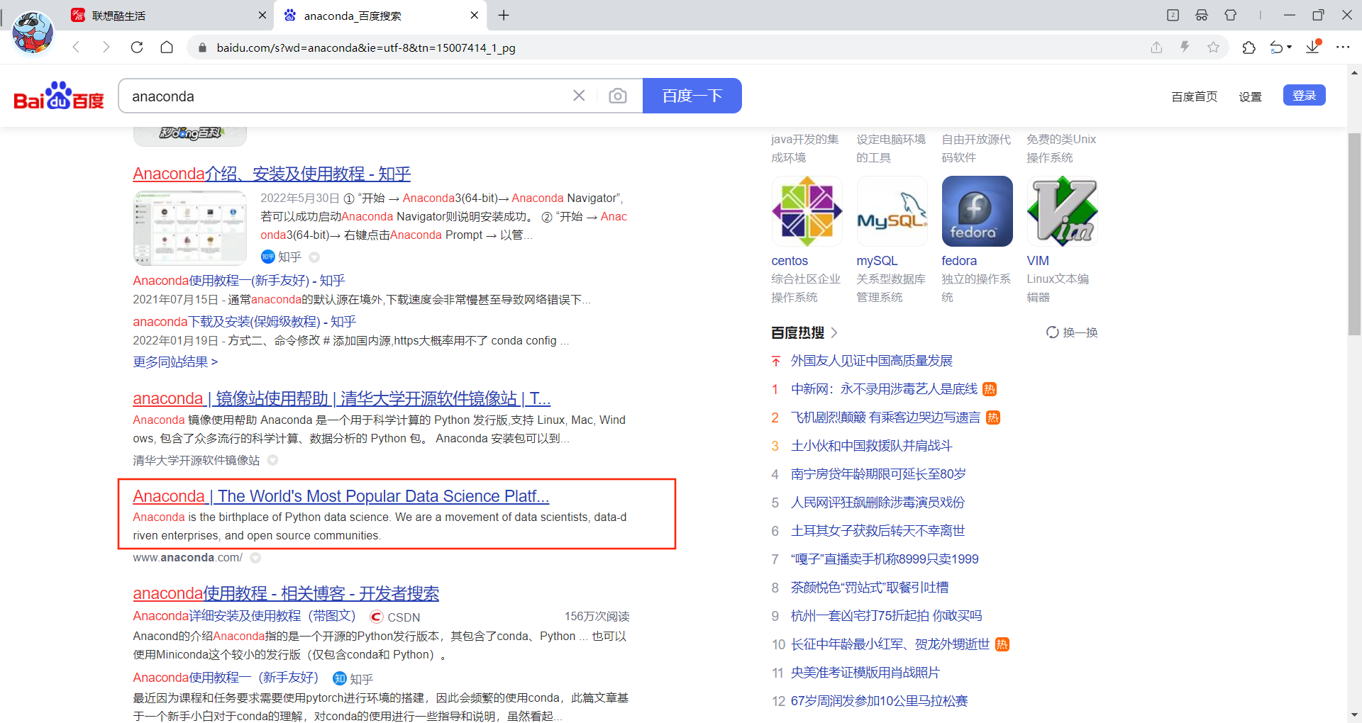1362x723 pixels.
Task: Expand 百度热搜 with its chevron
Action: coord(834,332)
